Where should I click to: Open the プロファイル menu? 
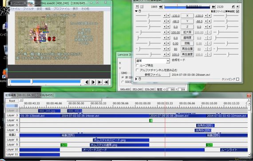point(62,9)
